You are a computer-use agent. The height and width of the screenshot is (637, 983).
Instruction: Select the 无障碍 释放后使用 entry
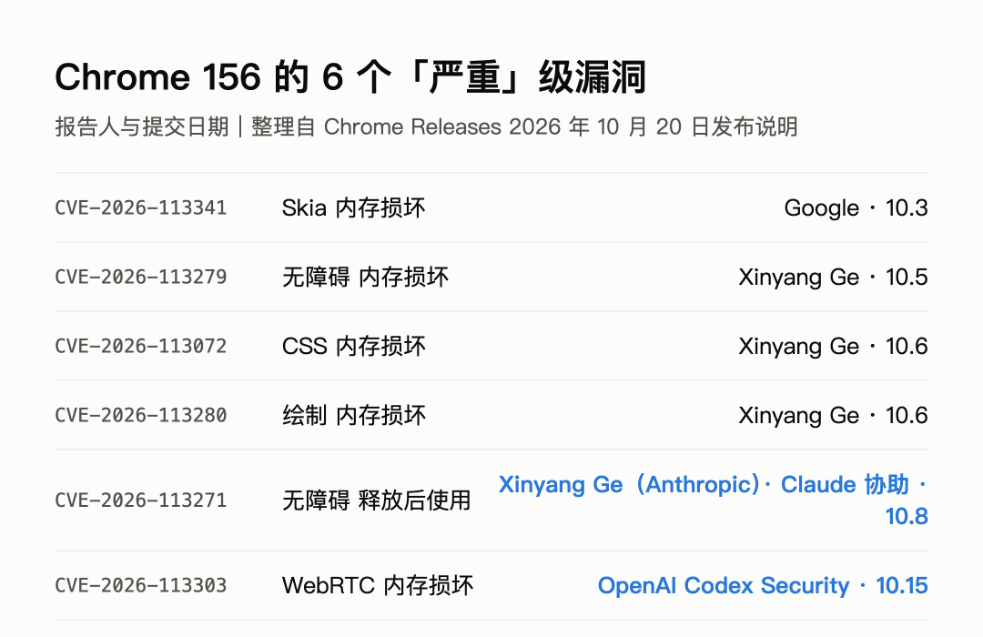tap(376, 500)
